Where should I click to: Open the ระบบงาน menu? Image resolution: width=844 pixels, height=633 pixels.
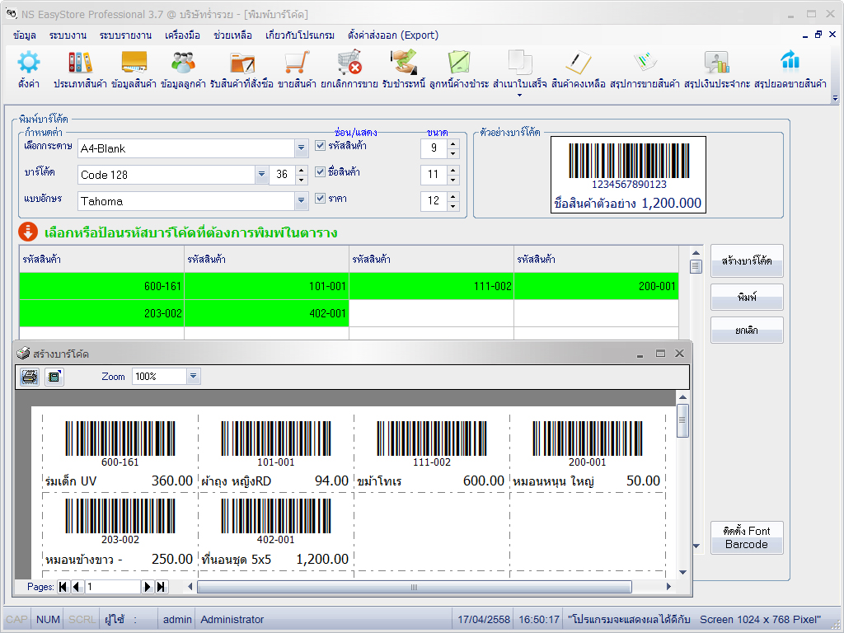click(68, 35)
